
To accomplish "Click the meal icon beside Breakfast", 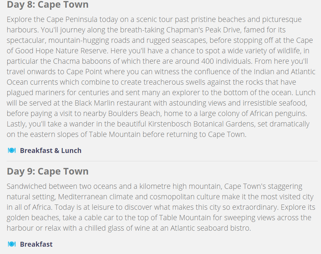I will click(x=12, y=244).
